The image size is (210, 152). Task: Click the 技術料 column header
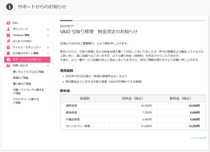[85, 99]
